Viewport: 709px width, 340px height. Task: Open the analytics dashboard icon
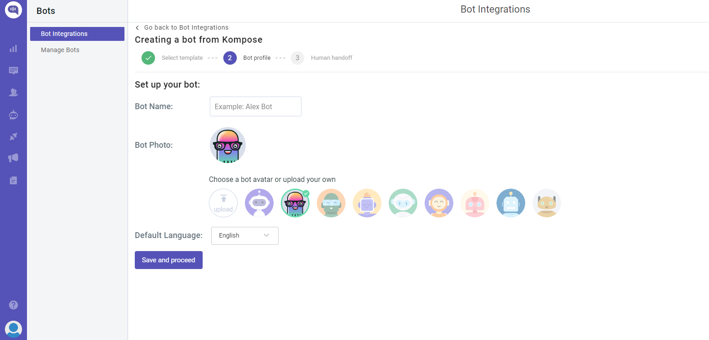click(13, 48)
